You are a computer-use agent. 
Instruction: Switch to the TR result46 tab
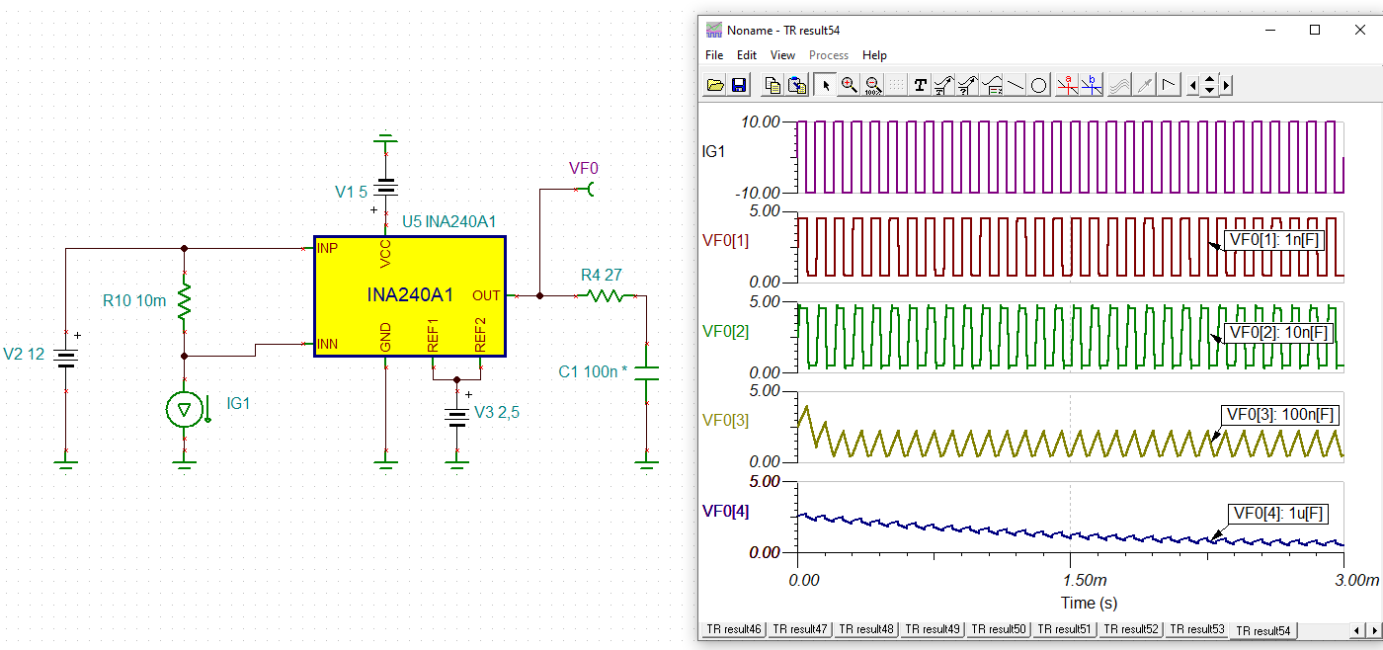coord(733,629)
